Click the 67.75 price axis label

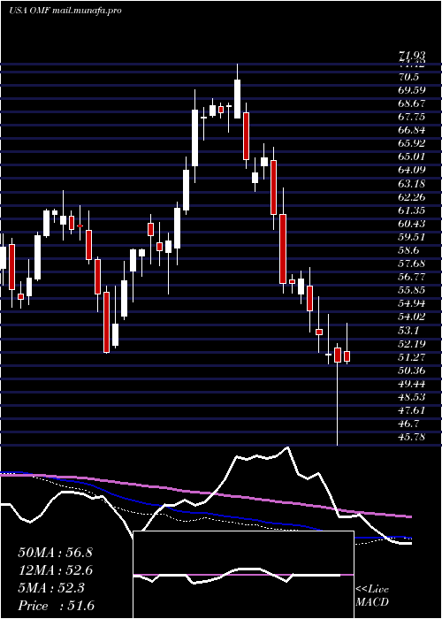[x=413, y=117]
